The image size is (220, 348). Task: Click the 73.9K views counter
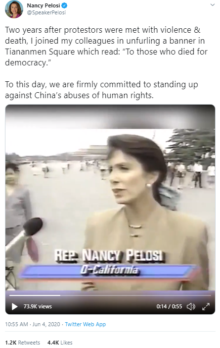(x=38, y=306)
